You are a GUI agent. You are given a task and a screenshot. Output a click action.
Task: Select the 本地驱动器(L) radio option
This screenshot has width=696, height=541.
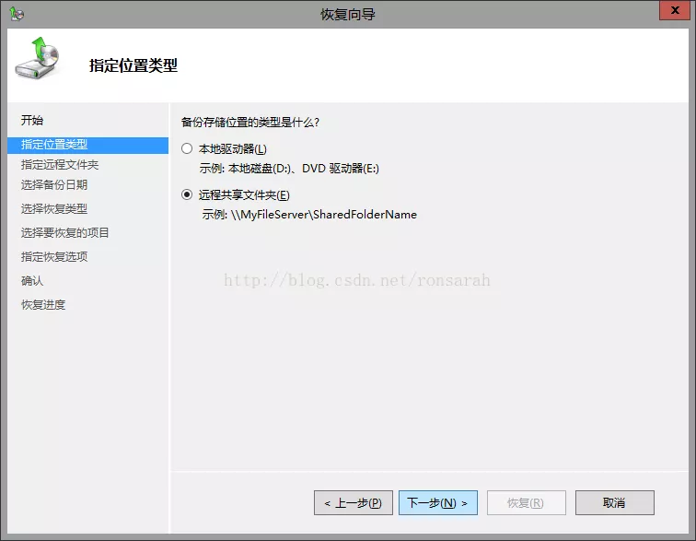point(188,148)
